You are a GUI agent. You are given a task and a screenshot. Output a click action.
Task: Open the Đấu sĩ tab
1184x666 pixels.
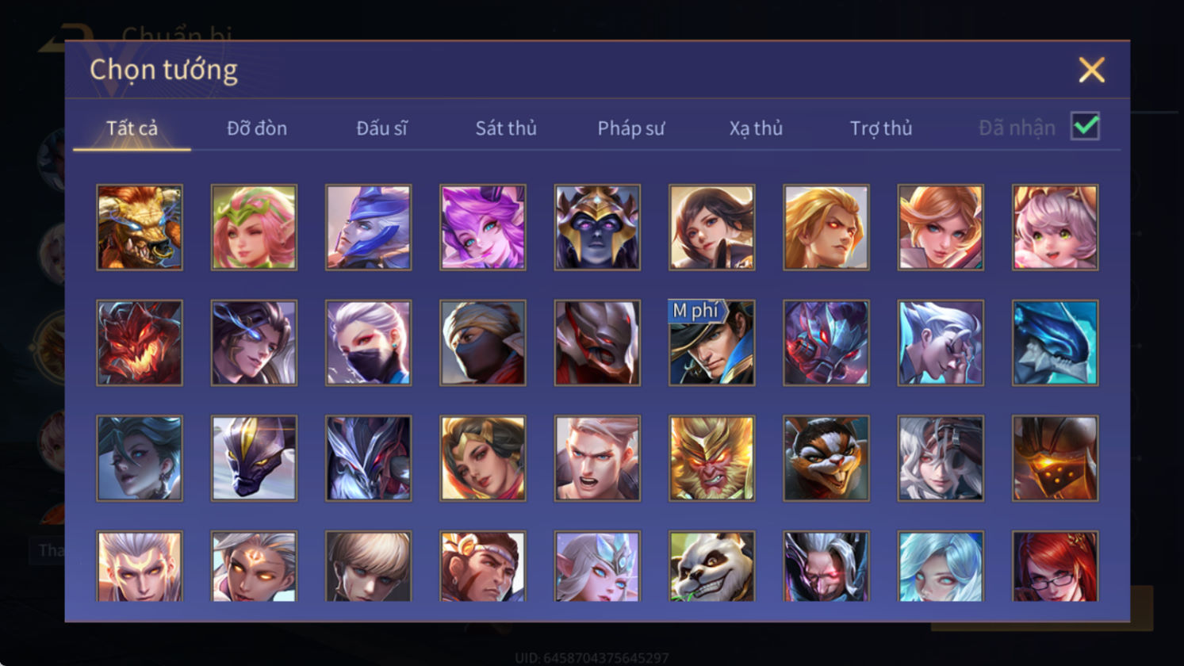coord(381,128)
